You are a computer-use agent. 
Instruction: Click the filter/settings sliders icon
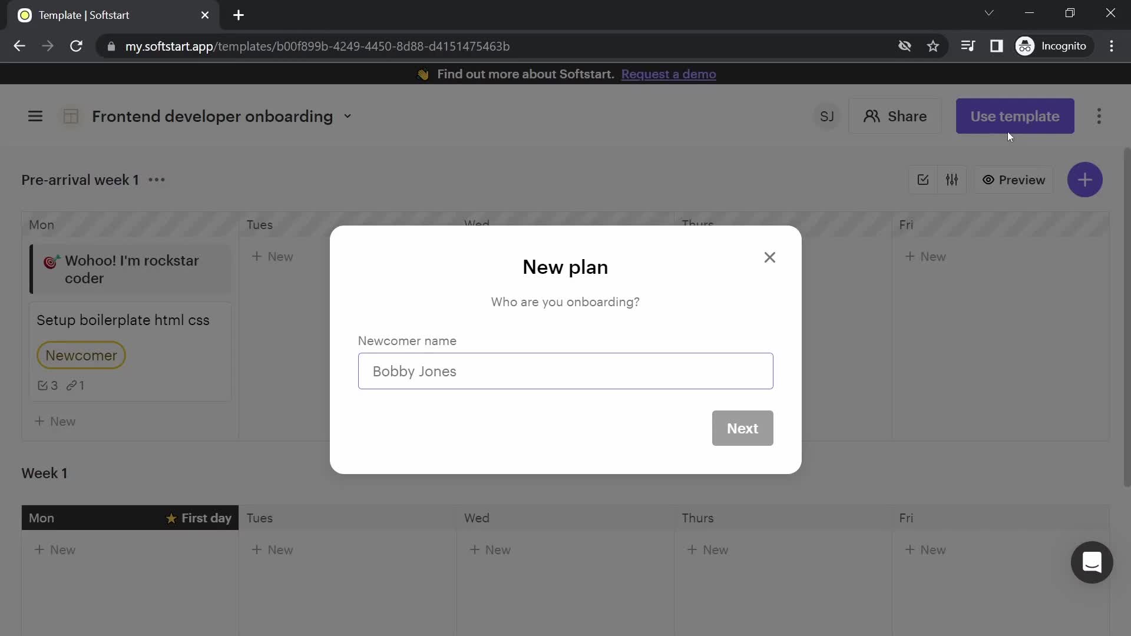tap(953, 180)
